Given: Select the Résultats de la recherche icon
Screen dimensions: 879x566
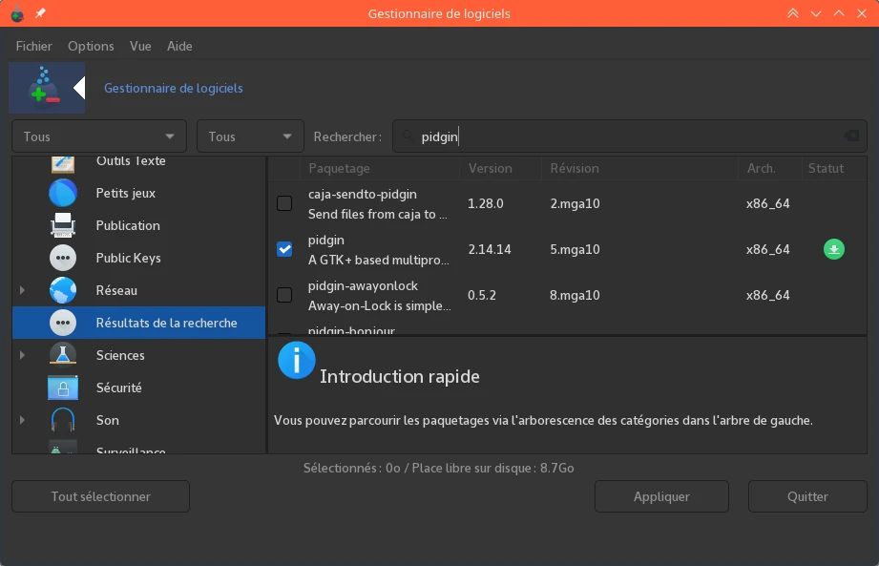Looking at the screenshot, I should tap(63, 324).
